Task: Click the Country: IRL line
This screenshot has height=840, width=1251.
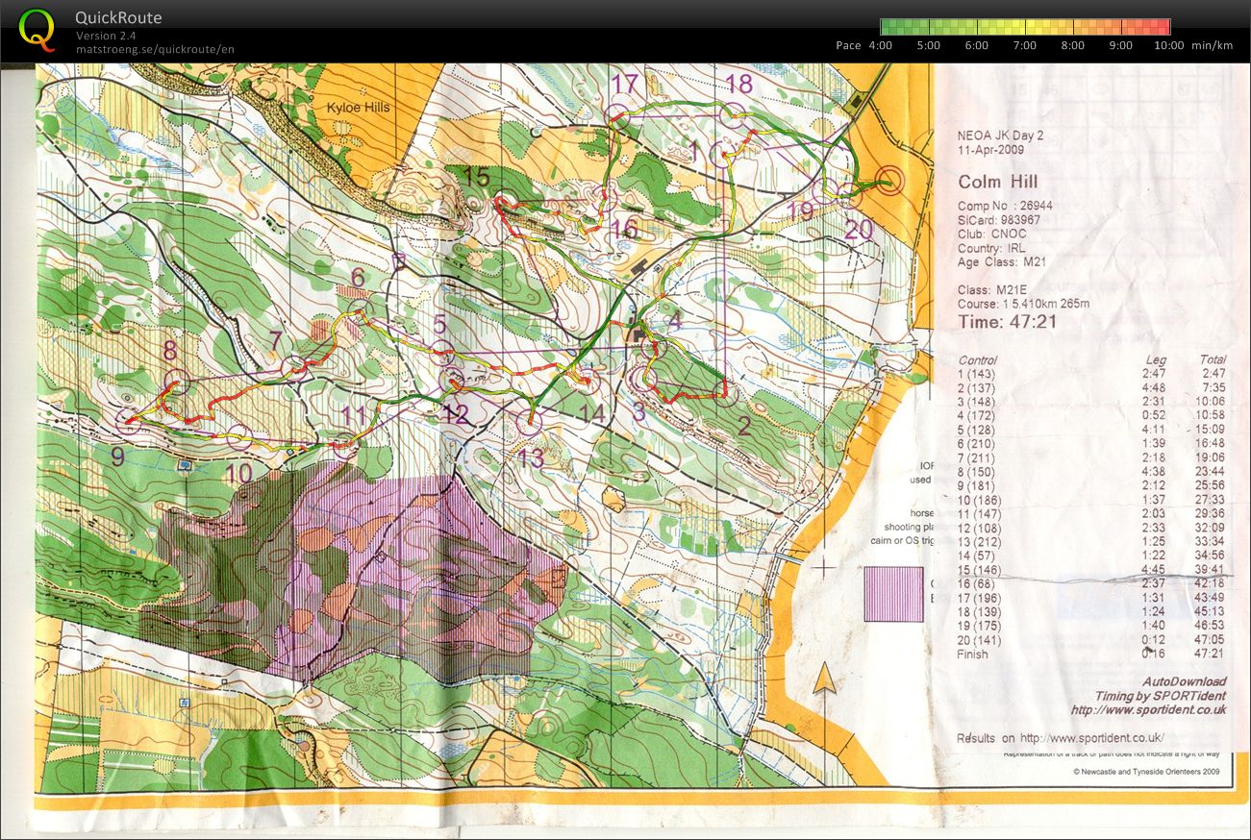Action: point(991,248)
